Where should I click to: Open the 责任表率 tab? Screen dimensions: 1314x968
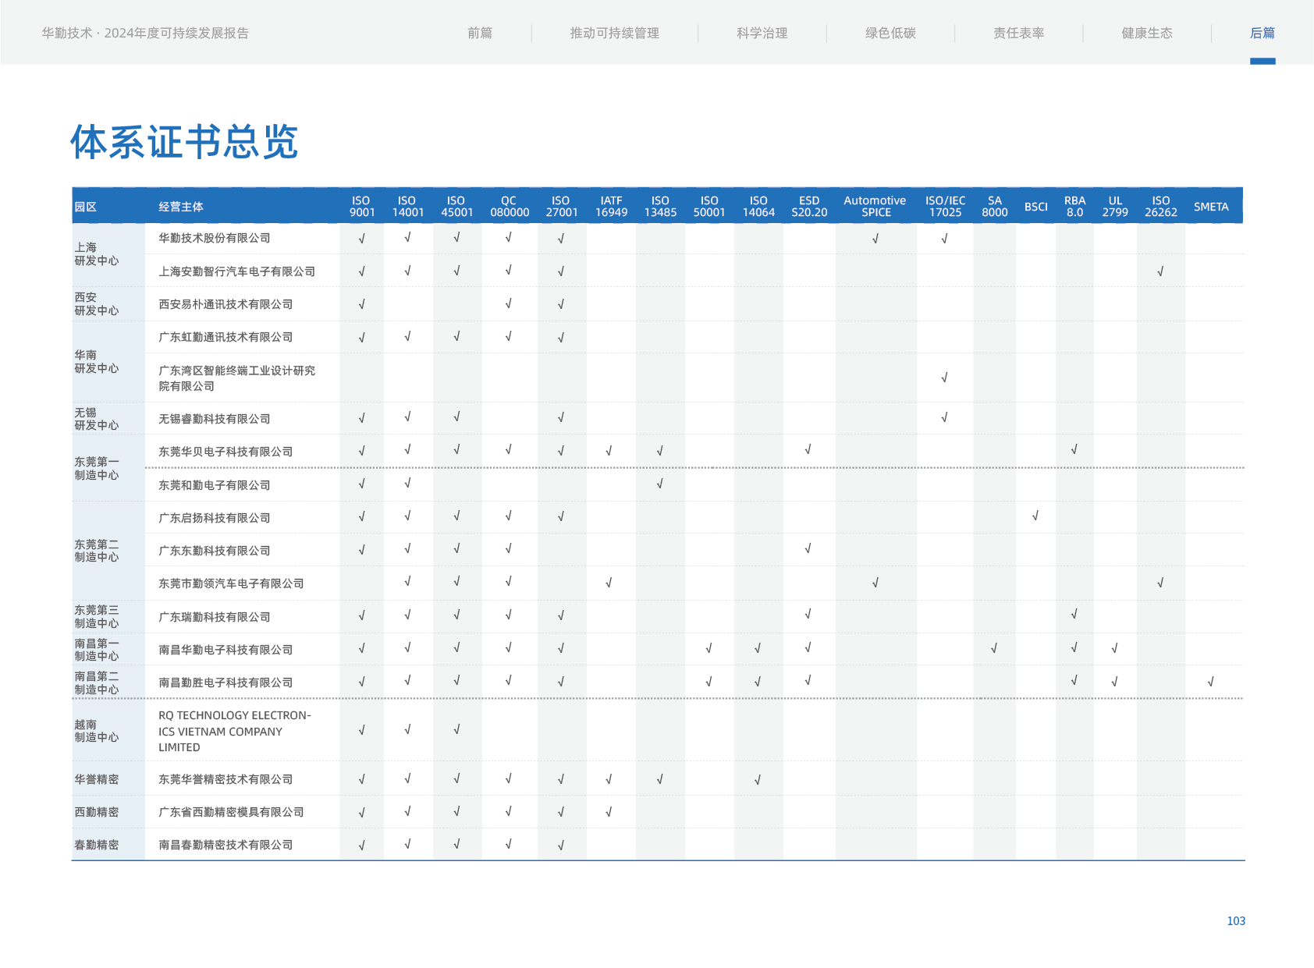[1018, 33]
